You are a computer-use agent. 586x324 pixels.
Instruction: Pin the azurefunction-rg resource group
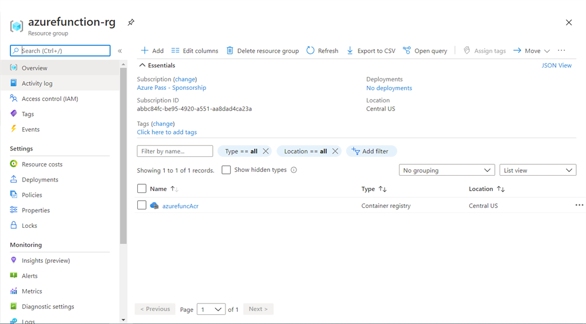click(131, 22)
